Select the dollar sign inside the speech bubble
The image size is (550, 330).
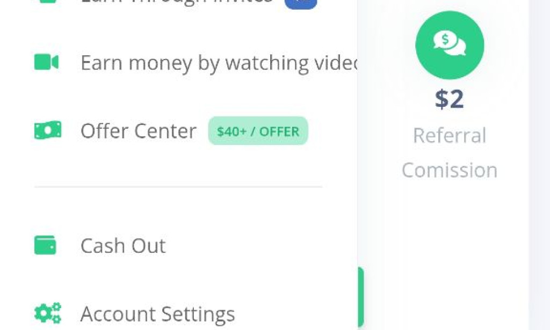445,39
